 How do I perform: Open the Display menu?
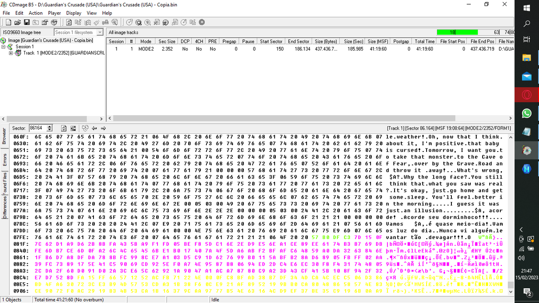[74, 13]
